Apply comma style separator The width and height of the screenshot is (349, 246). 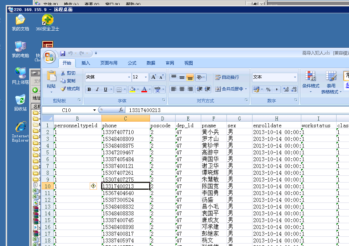(x=276, y=89)
